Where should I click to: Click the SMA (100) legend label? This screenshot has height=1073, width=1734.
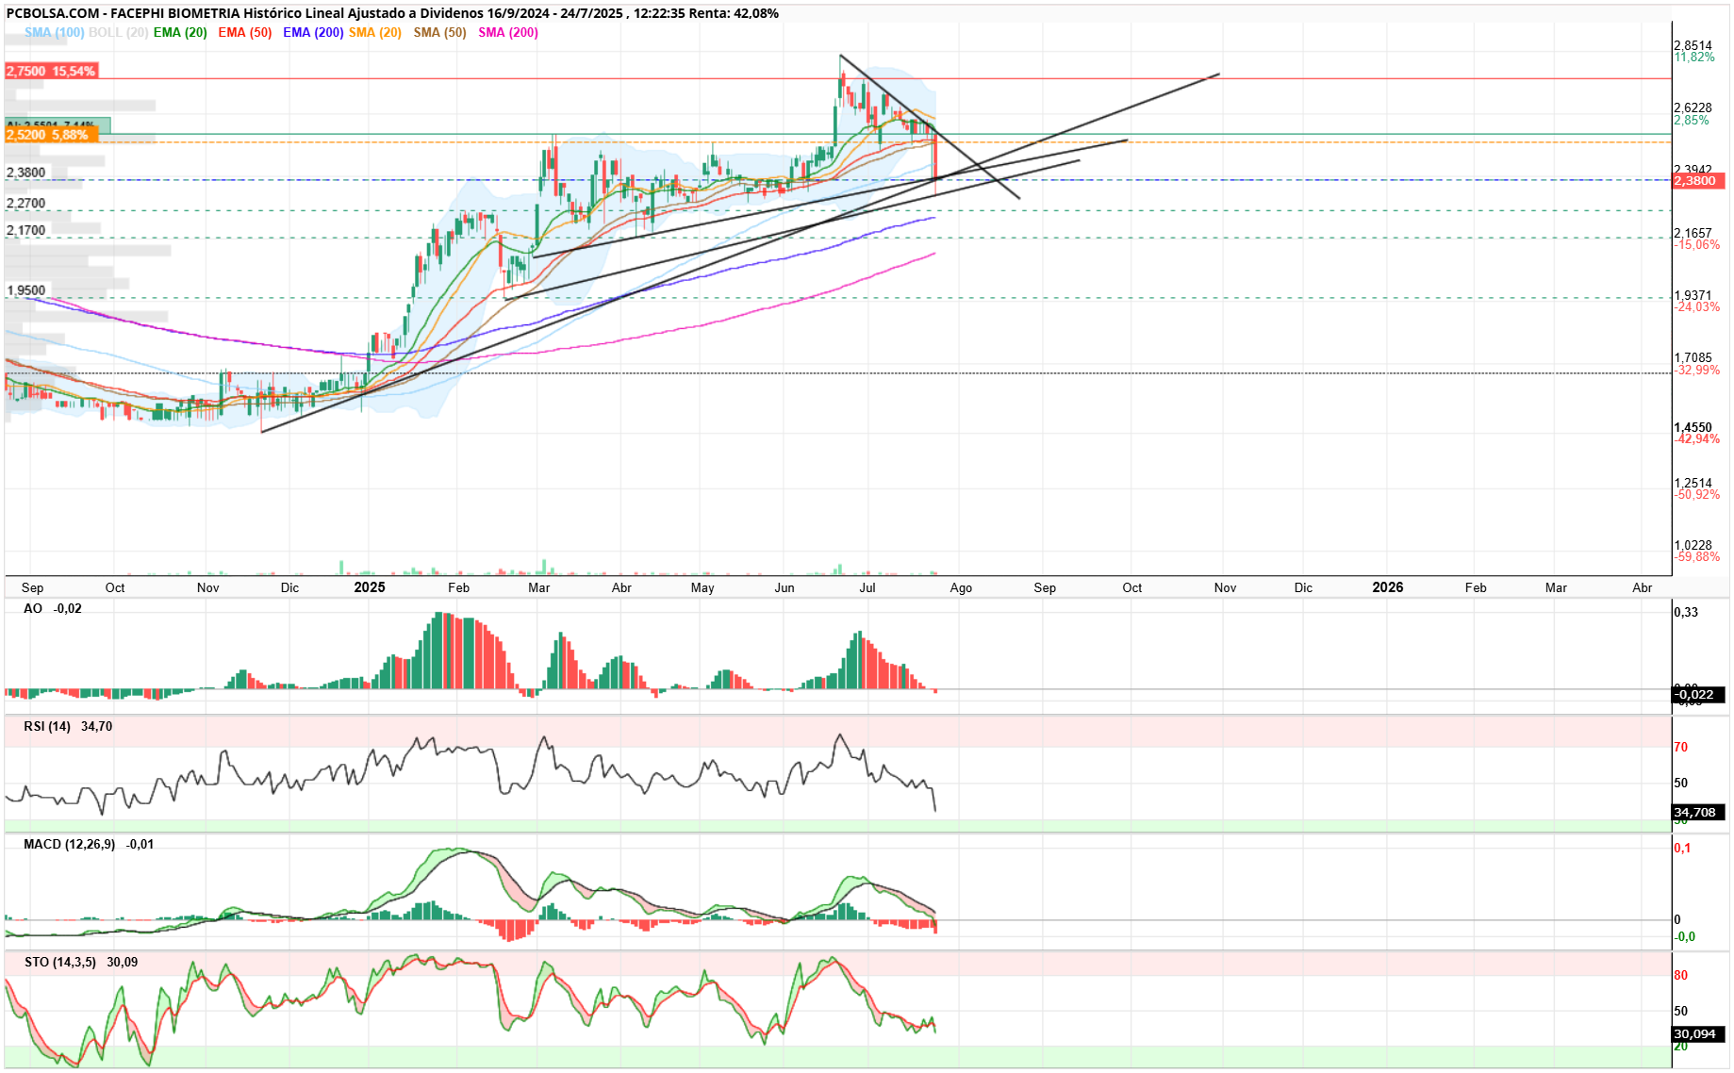54,32
